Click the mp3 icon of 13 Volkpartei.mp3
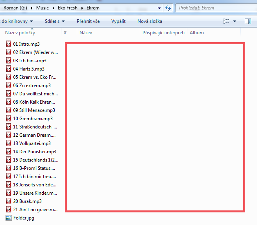 click(x=9, y=143)
